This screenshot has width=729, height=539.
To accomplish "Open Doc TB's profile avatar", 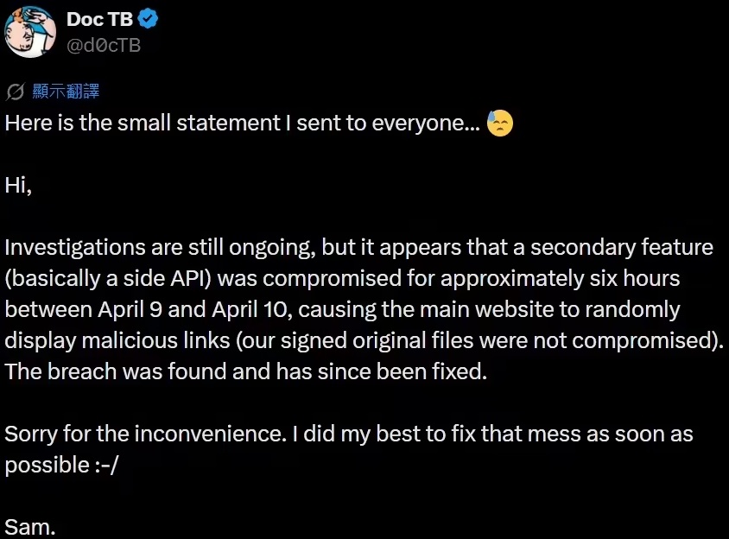I will point(31,33).
